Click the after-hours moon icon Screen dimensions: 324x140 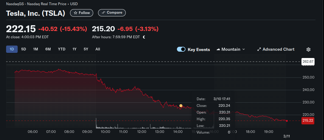(x=144, y=37)
